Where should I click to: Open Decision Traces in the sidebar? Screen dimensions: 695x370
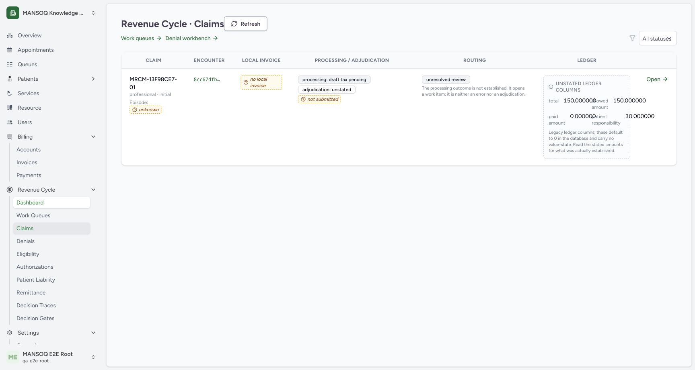coord(51,305)
